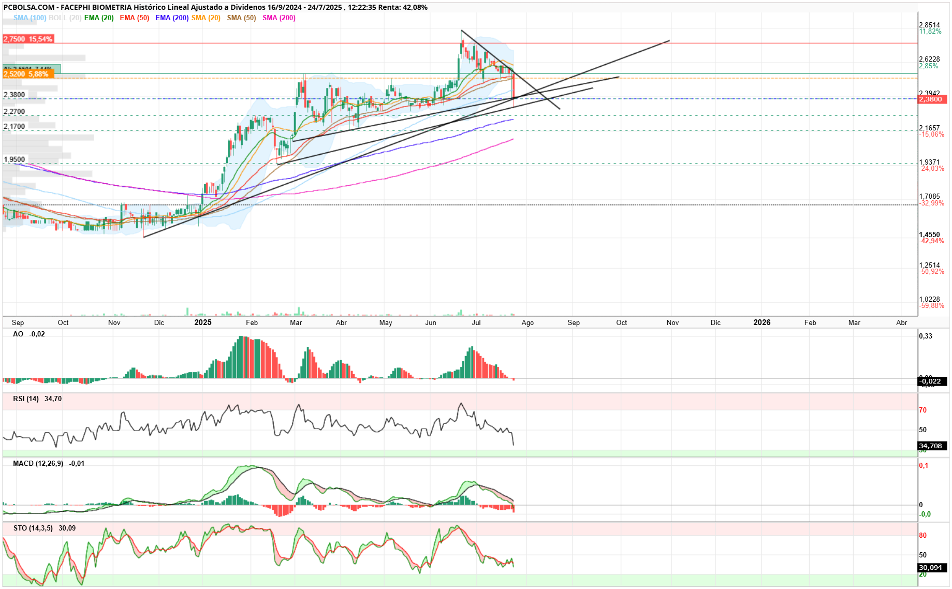Click the -42,94% axis percentage

tap(932, 241)
